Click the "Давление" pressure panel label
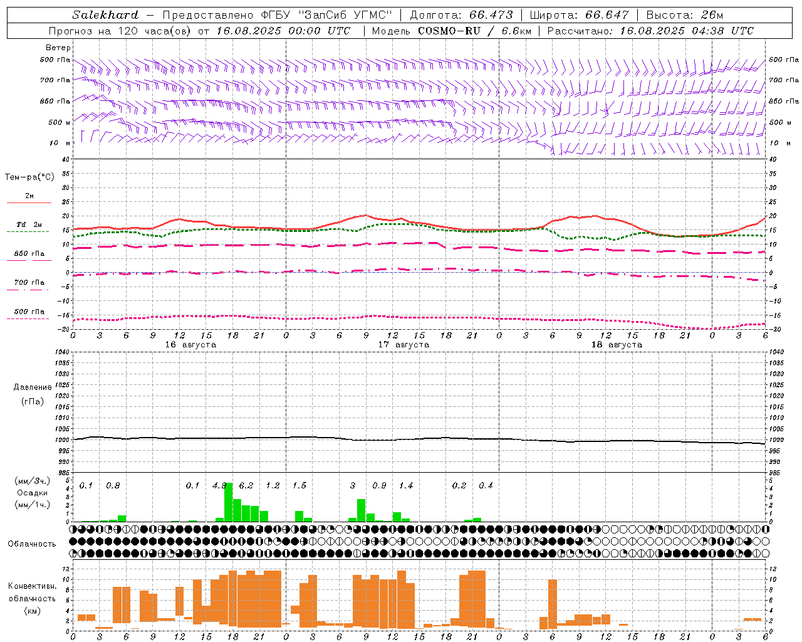This screenshot has width=802, height=642. [33, 387]
